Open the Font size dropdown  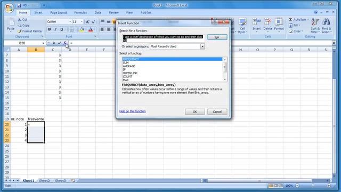(x=82, y=22)
